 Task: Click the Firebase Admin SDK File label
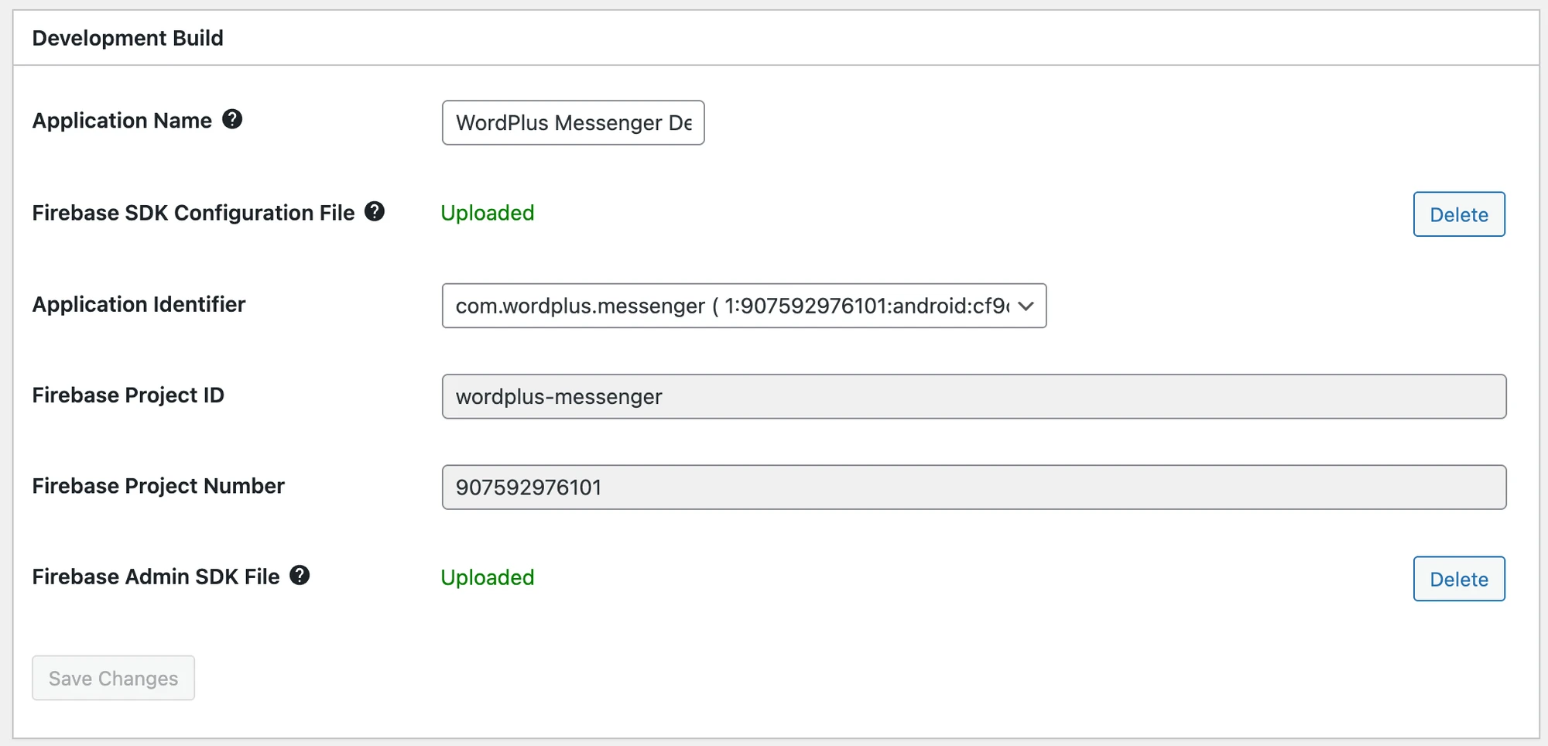(x=156, y=577)
